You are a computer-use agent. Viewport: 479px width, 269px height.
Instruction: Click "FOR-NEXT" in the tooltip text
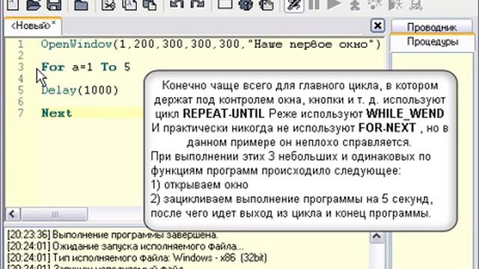click(387, 128)
